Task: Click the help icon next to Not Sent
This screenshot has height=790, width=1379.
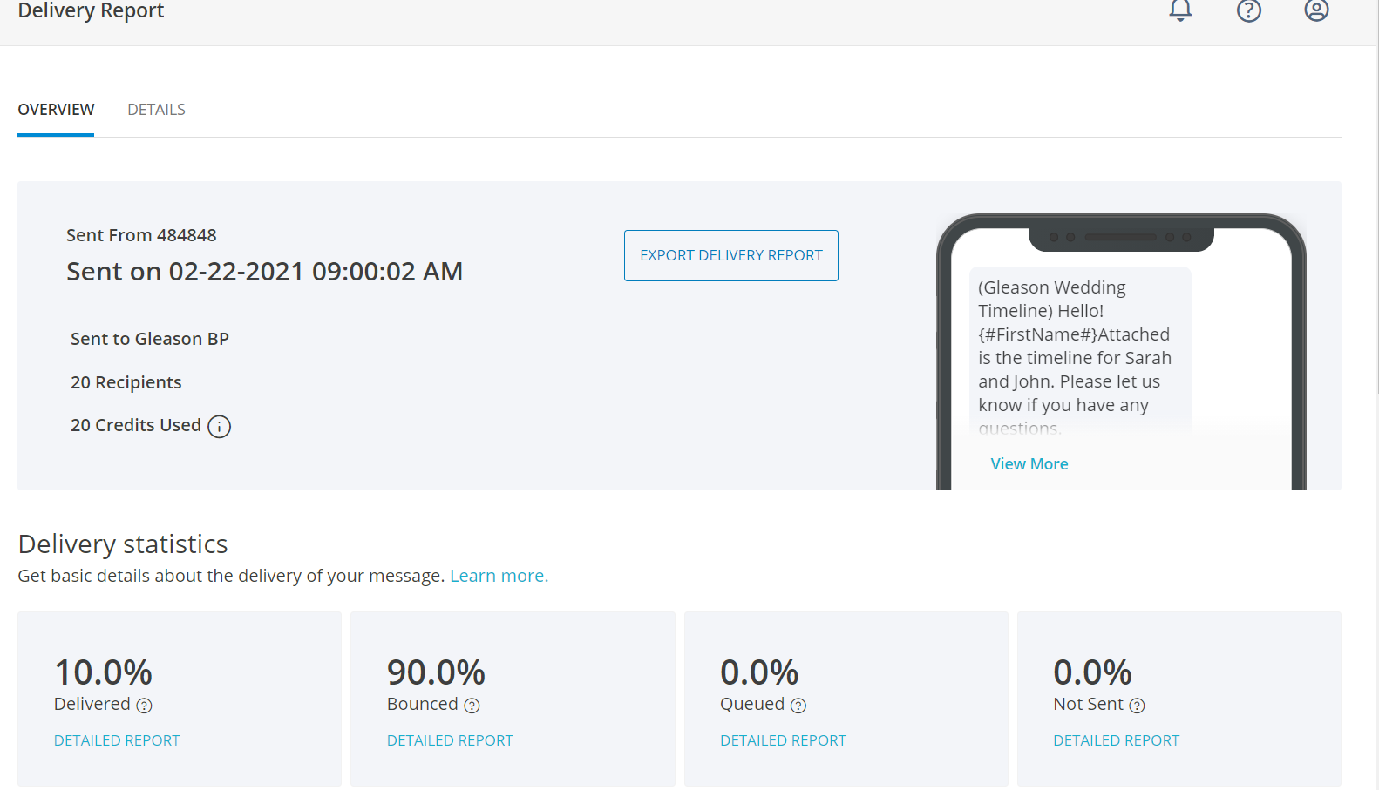Action: [x=1137, y=706]
